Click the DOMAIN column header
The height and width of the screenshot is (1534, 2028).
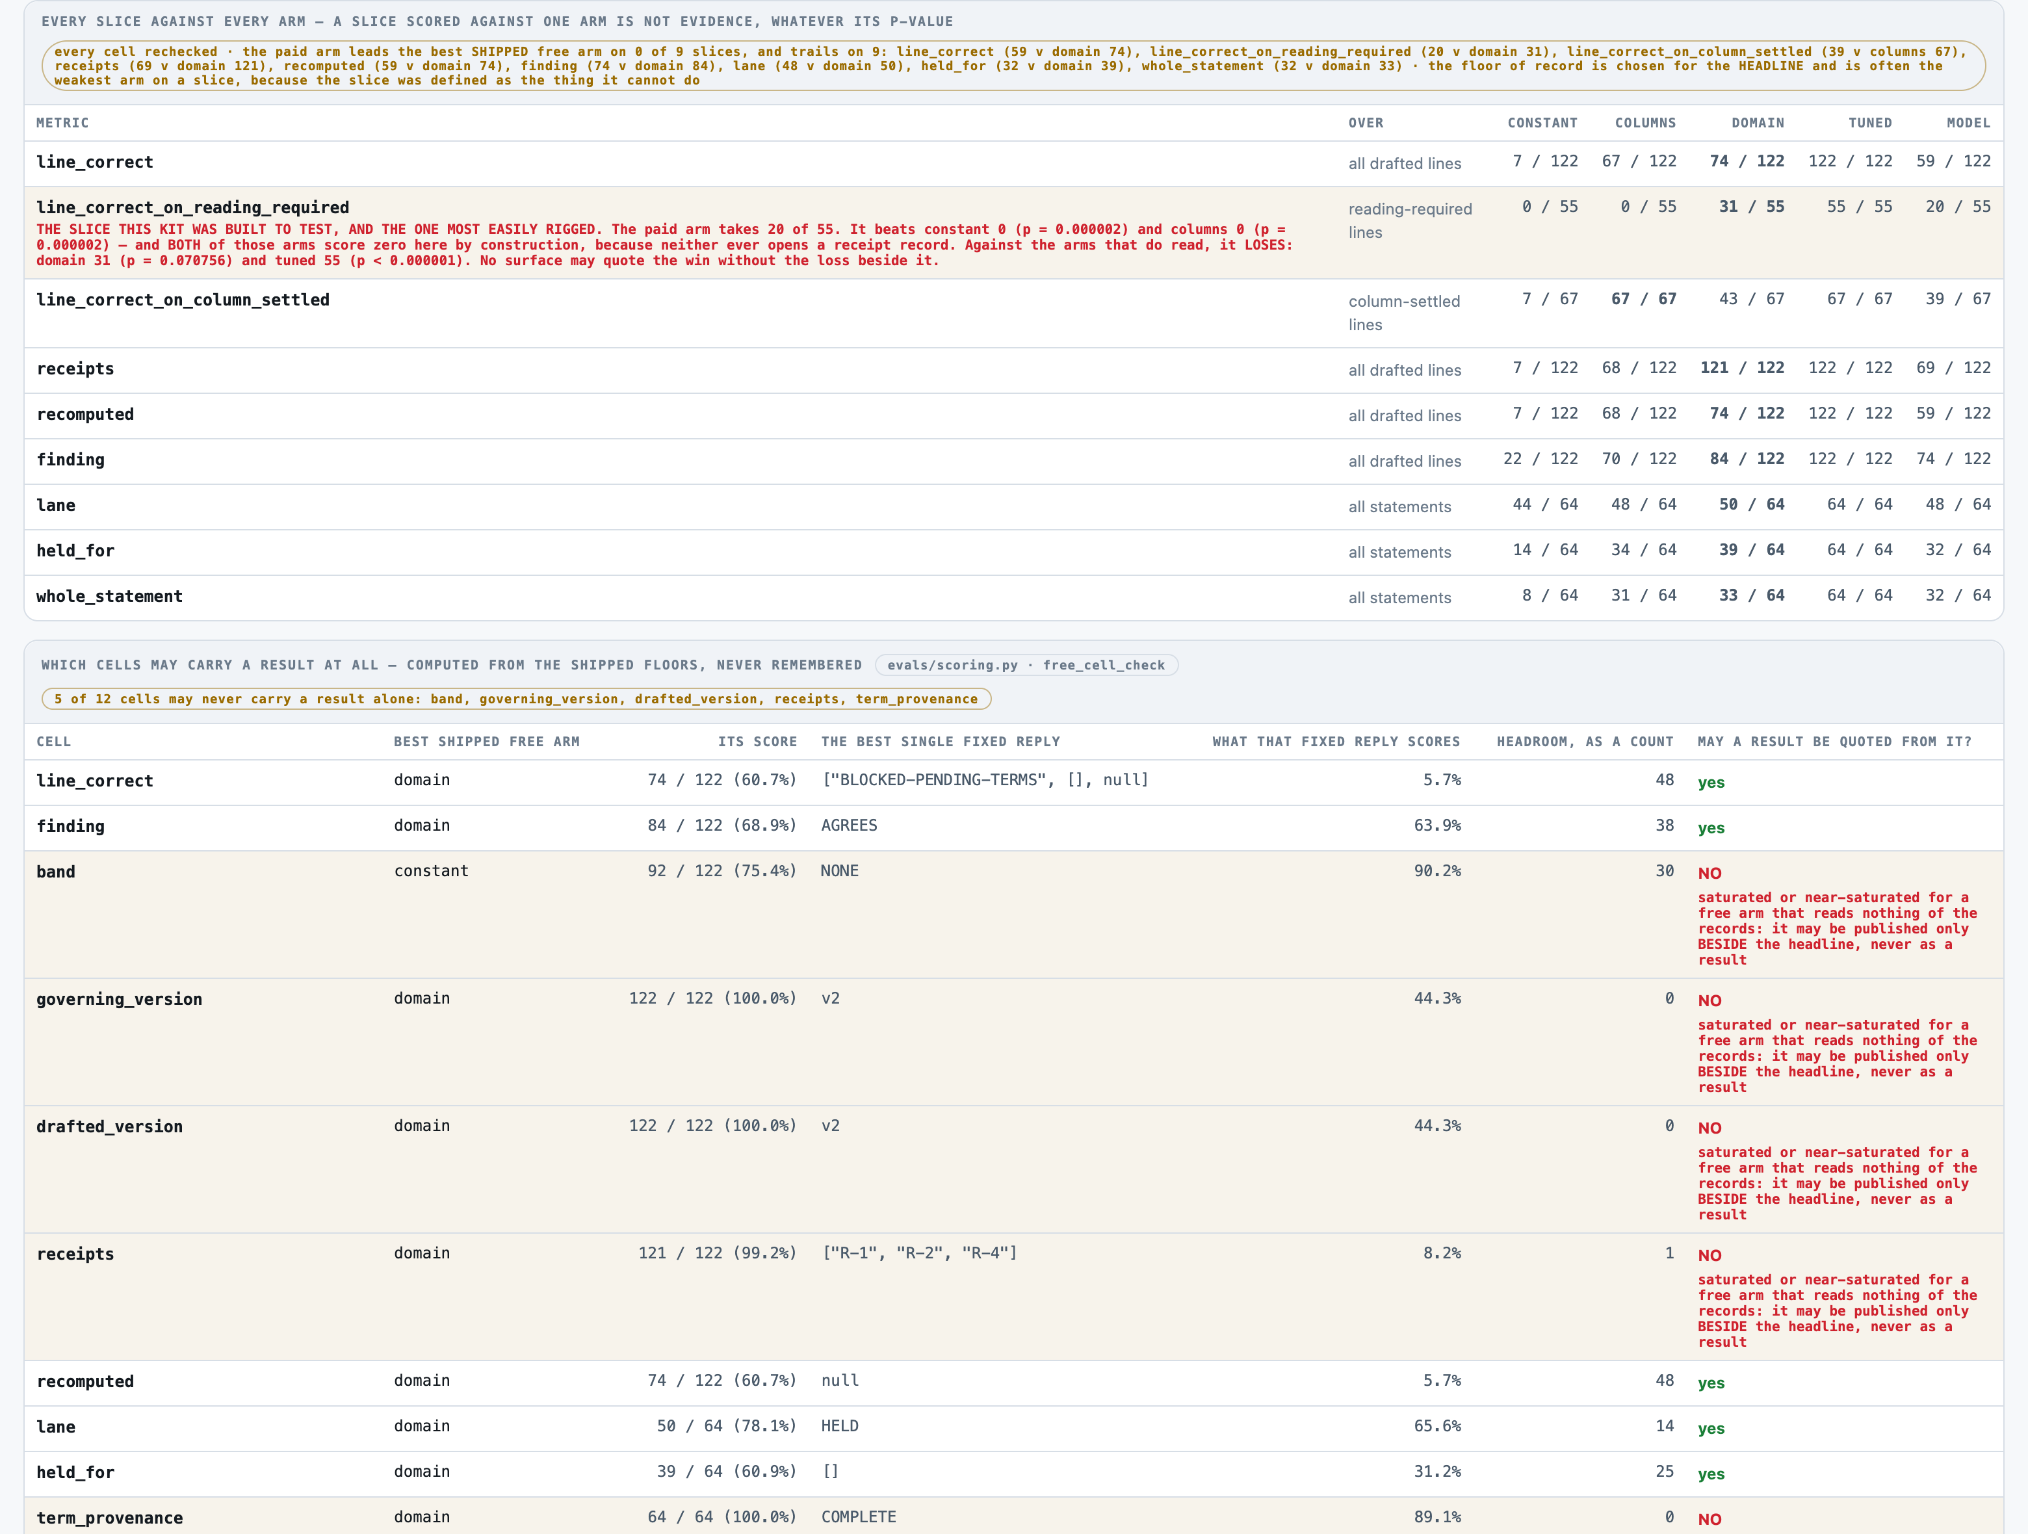coord(1756,123)
